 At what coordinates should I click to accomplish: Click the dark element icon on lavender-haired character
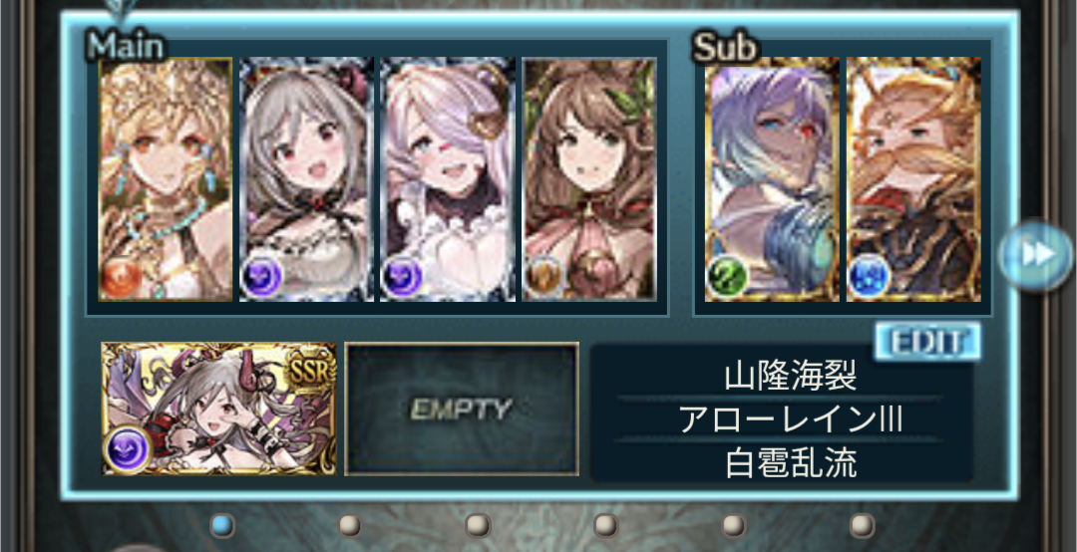pyautogui.click(x=403, y=277)
